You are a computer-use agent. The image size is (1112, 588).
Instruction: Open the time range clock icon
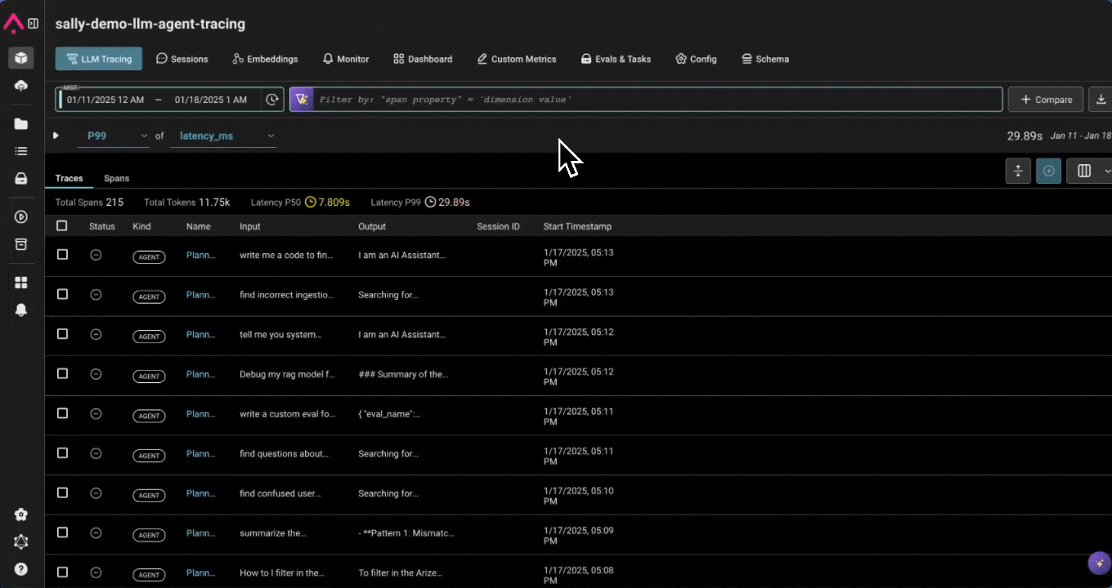(x=272, y=100)
